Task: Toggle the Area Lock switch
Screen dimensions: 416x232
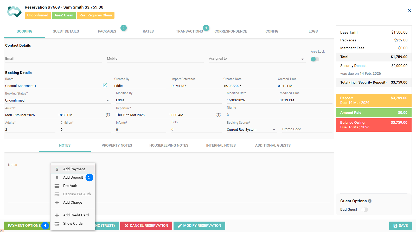Action: coord(315,59)
